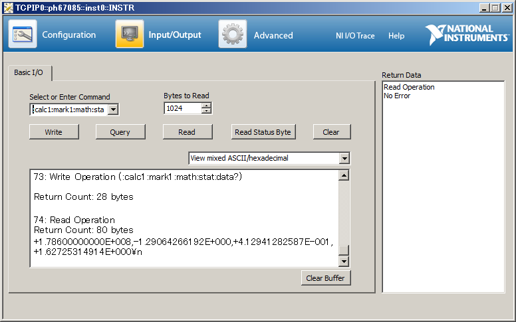
Task: Click 'Return Count: 80 bytes' text
Action: point(84,230)
